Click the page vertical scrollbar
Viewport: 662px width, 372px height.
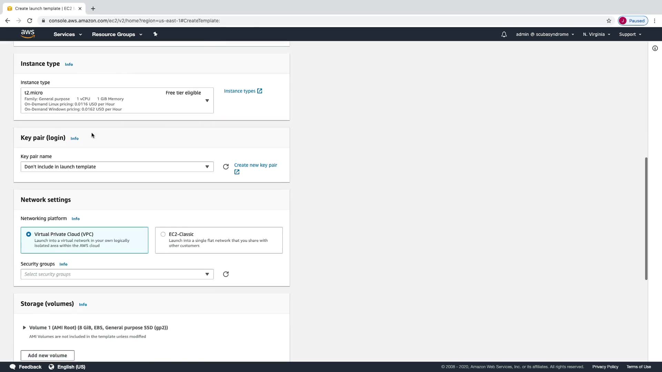(646, 219)
